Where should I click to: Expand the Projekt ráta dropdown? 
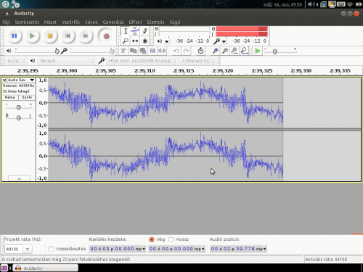click(x=28, y=249)
